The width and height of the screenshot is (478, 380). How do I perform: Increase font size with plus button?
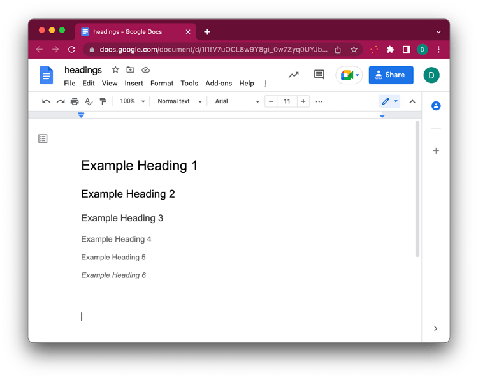pyautogui.click(x=303, y=101)
